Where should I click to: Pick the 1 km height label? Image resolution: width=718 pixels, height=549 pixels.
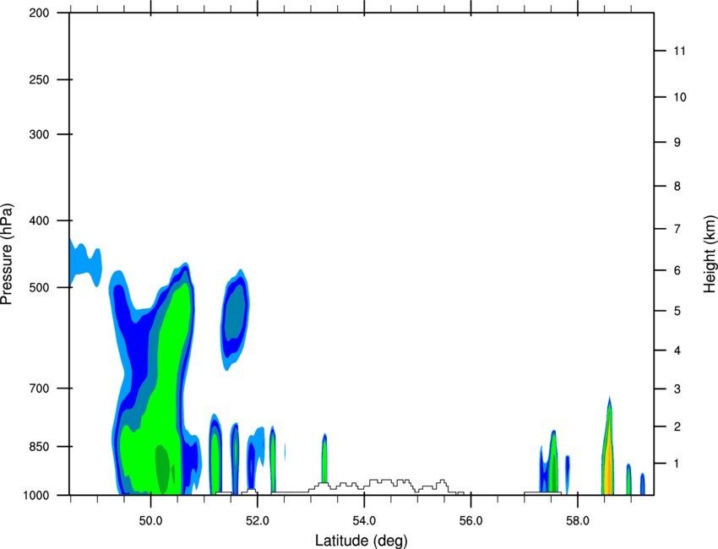click(677, 464)
